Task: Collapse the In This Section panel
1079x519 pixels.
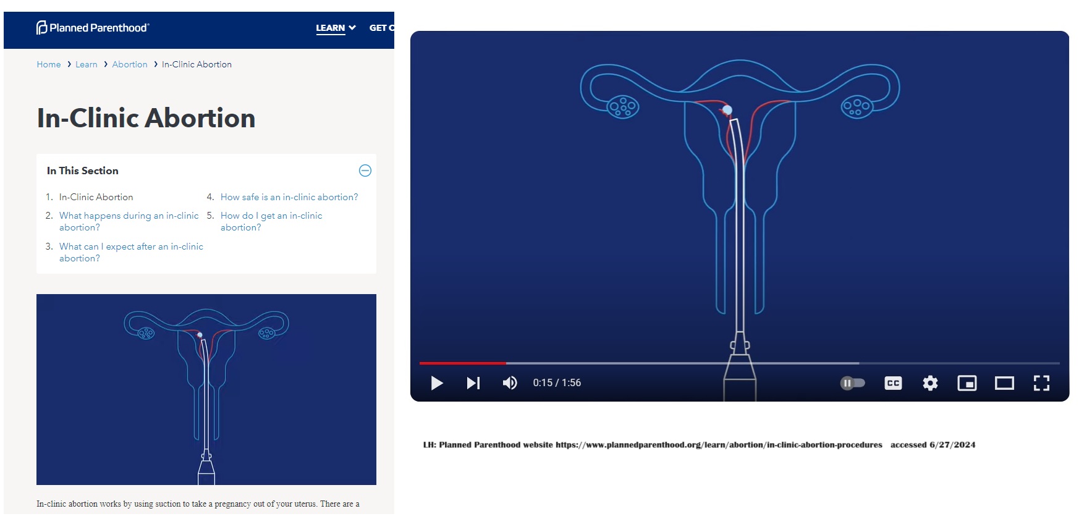Action: coord(365,171)
